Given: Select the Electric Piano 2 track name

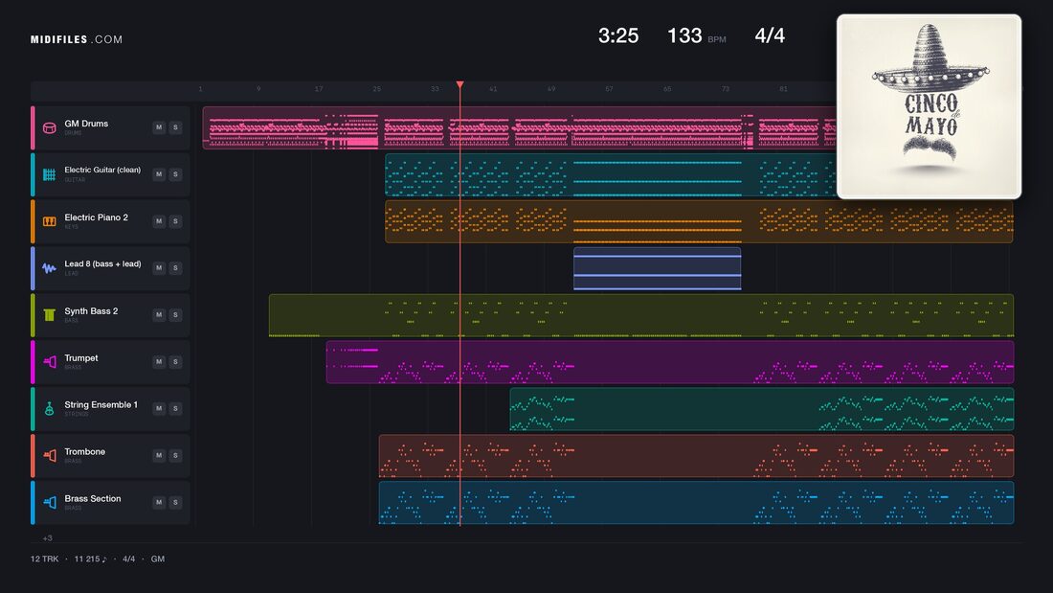Looking at the screenshot, I should tap(96, 217).
